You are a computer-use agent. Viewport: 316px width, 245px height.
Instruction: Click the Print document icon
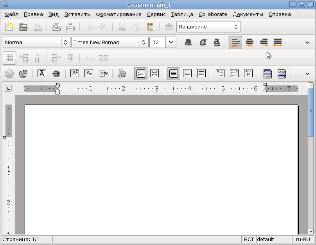[x=70, y=27]
